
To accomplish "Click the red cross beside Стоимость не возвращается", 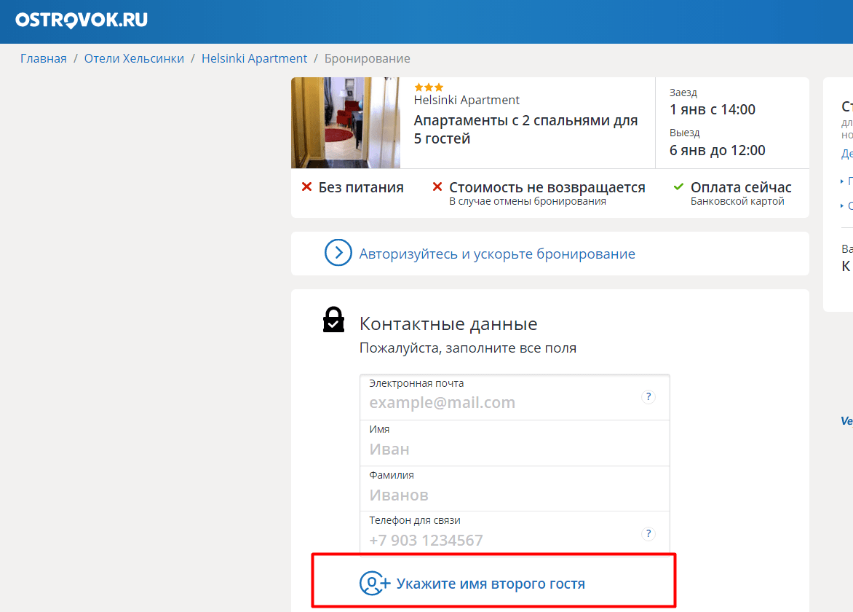I will [437, 187].
